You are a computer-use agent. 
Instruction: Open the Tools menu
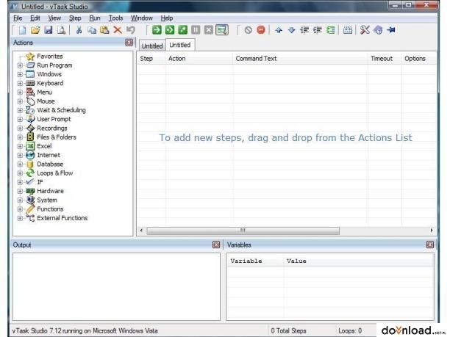coord(115,18)
